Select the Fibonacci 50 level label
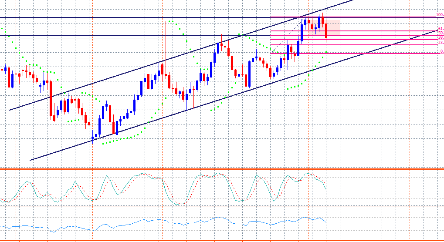 click(x=441, y=33)
